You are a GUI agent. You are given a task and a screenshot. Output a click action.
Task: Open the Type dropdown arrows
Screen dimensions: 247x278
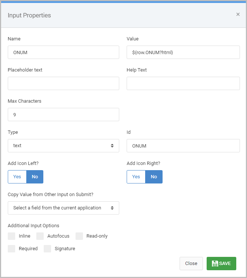click(x=112, y=146)
